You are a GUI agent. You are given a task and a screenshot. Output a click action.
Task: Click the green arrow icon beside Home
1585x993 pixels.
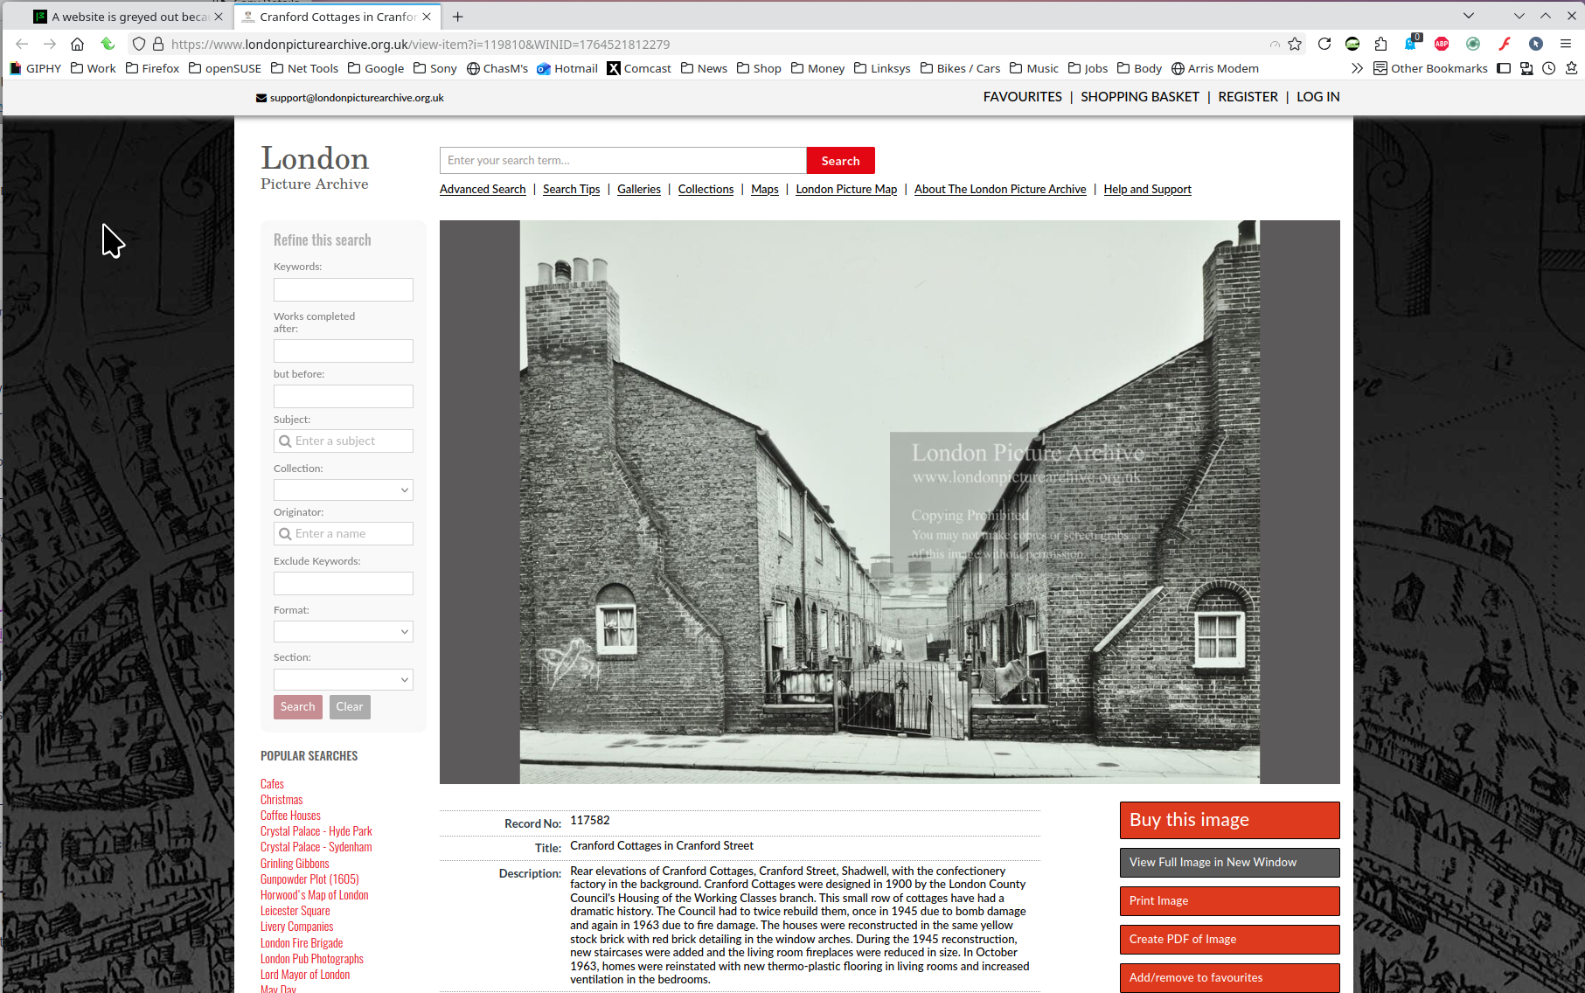pos(108,44)
